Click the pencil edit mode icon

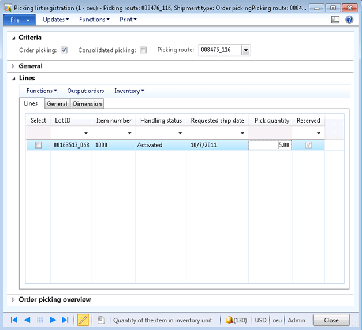click(x=83, y=320)
